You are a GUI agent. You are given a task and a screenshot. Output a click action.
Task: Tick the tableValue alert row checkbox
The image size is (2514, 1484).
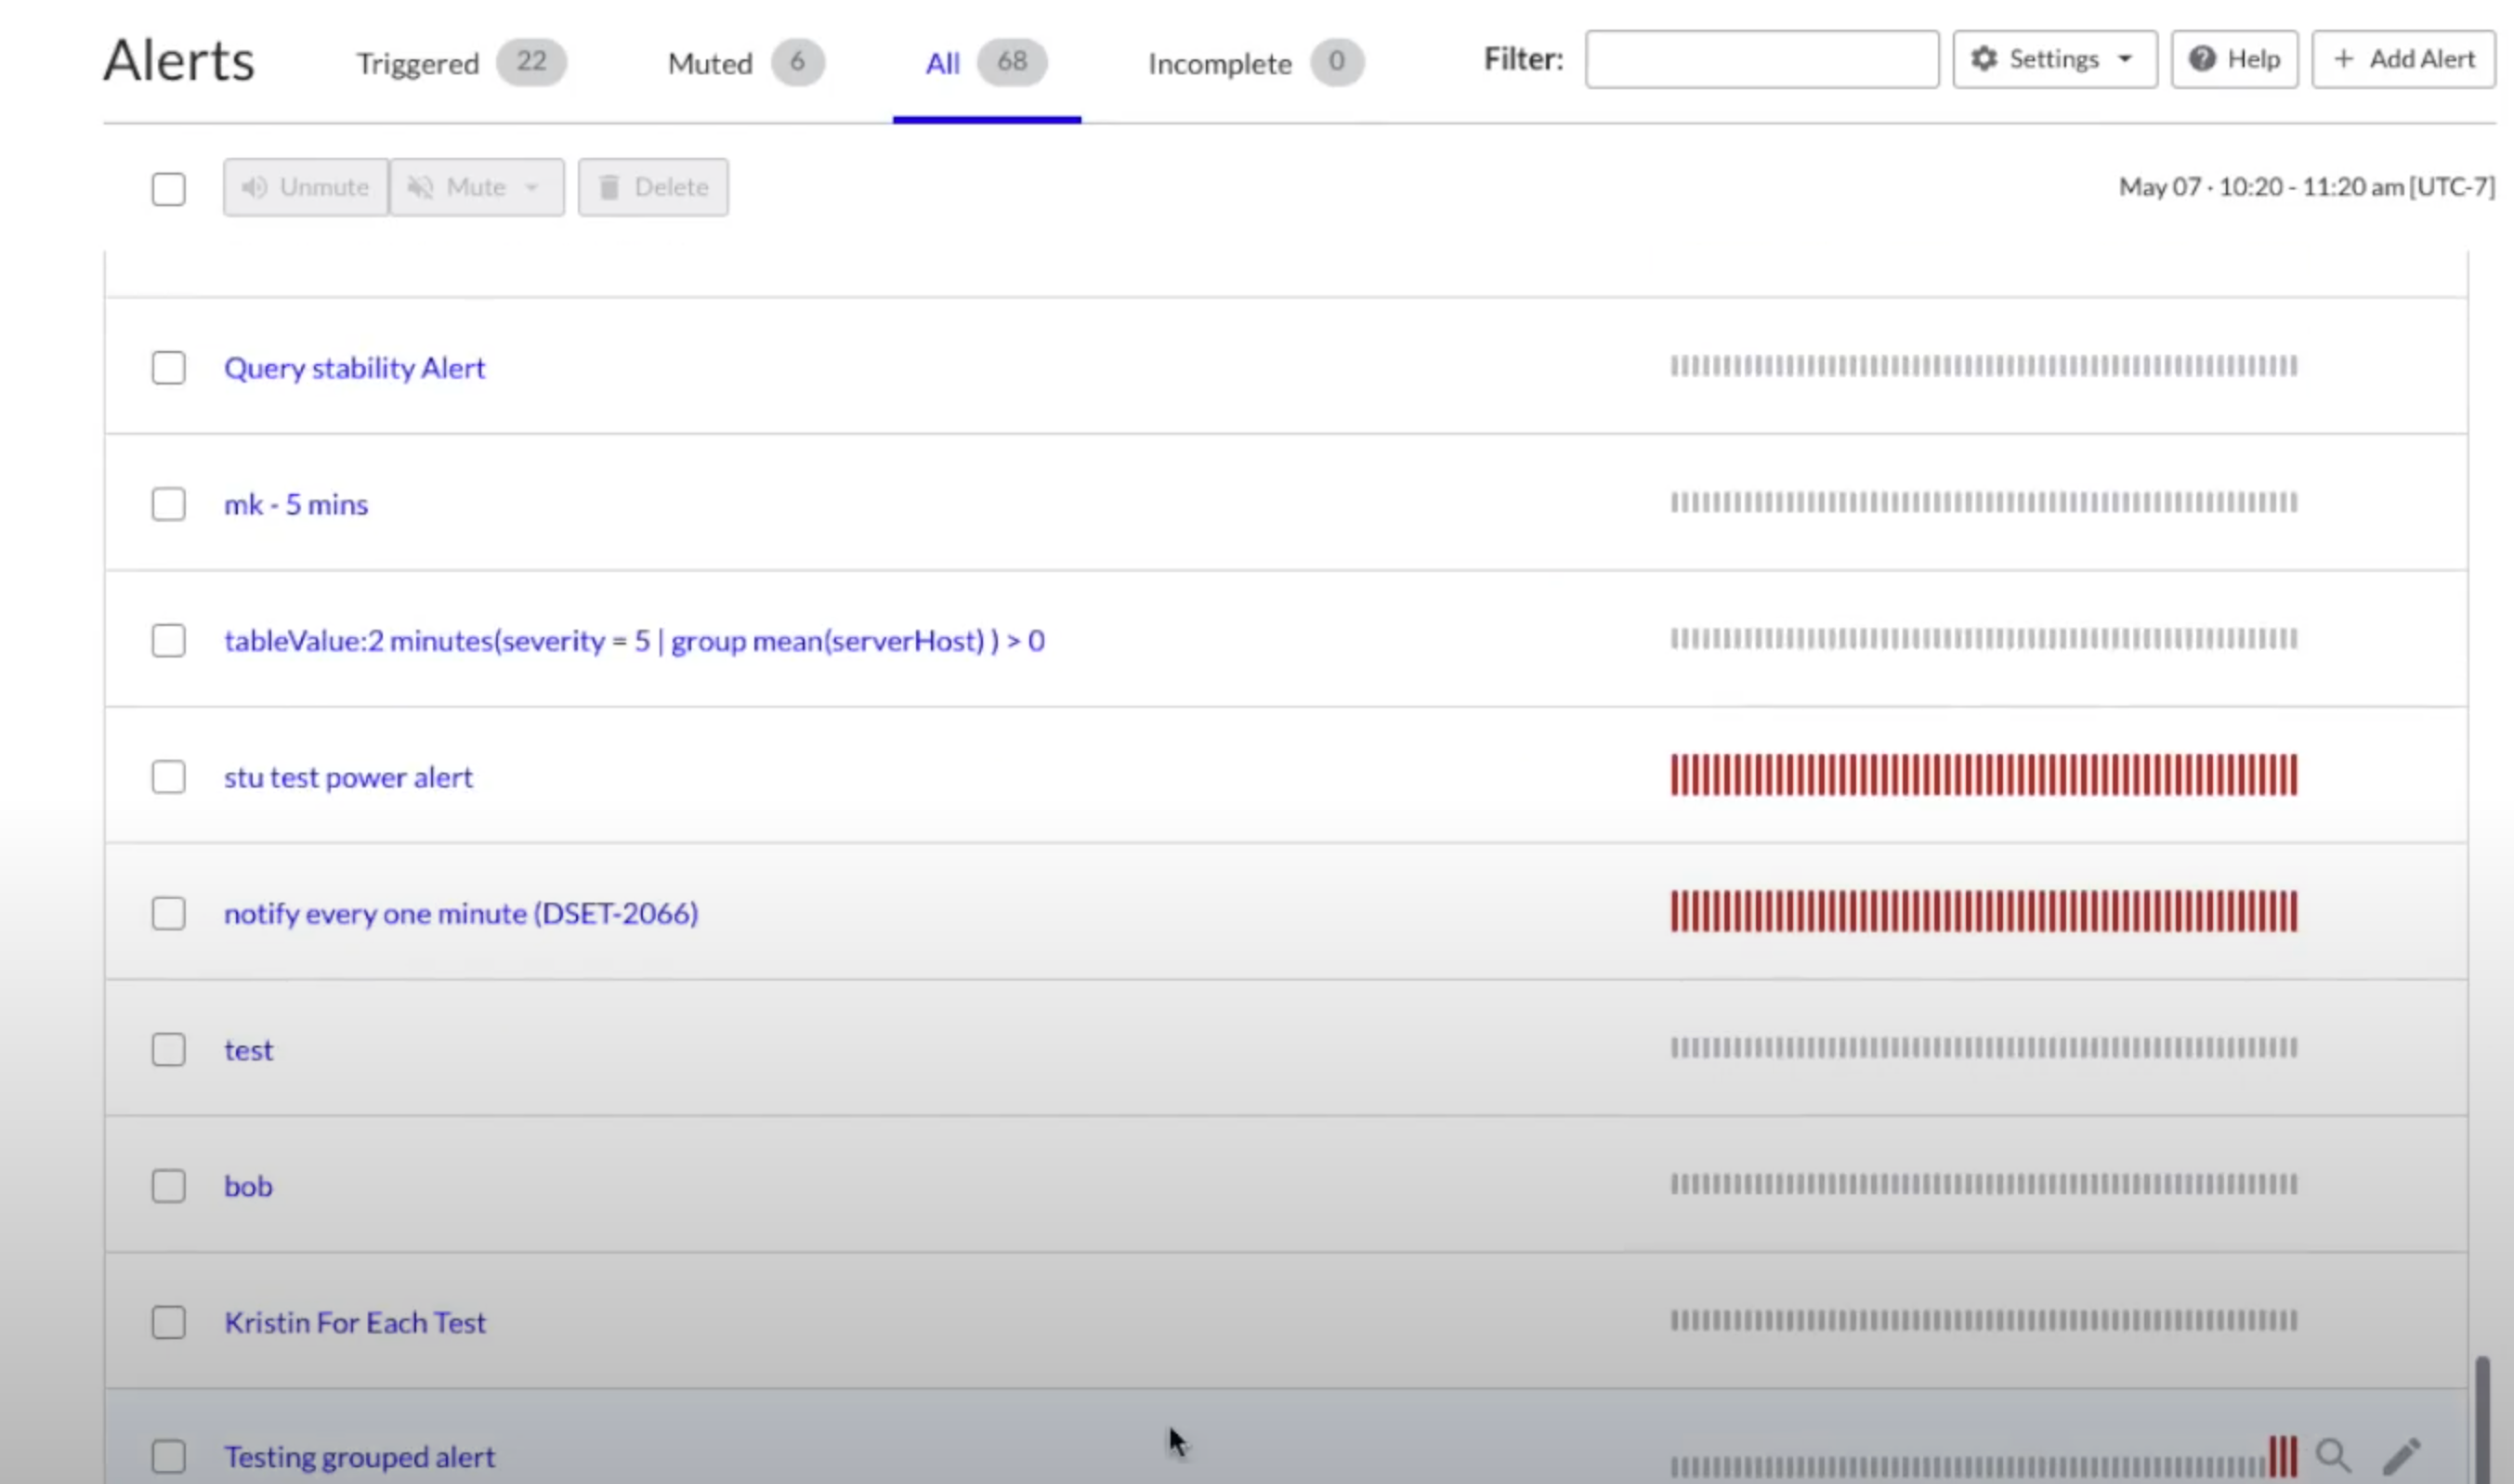point(168,640)
